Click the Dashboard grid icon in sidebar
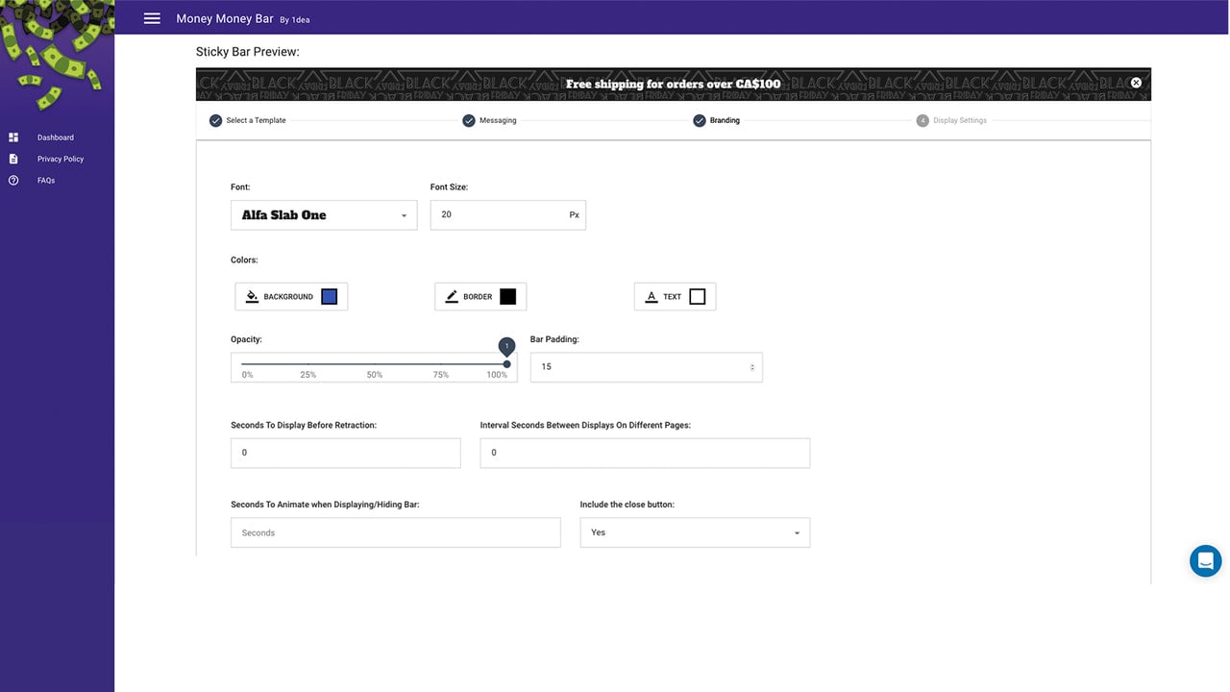Viewport: 1230px width, 692px height. pyautogui.click(x=13, y=137)
